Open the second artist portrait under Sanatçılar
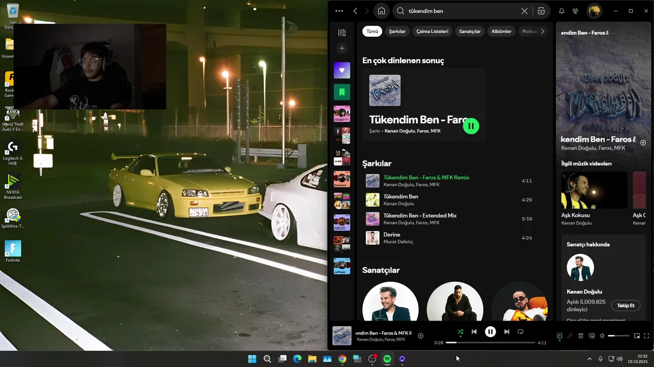654x367 pixels. click(455, 301)
